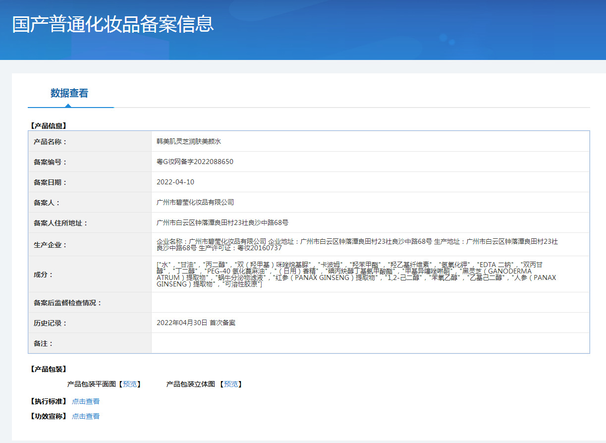Viewport: 606px width, 443px height.
Task: Click the 成分 label cell
Action: [x=43, y=274]
